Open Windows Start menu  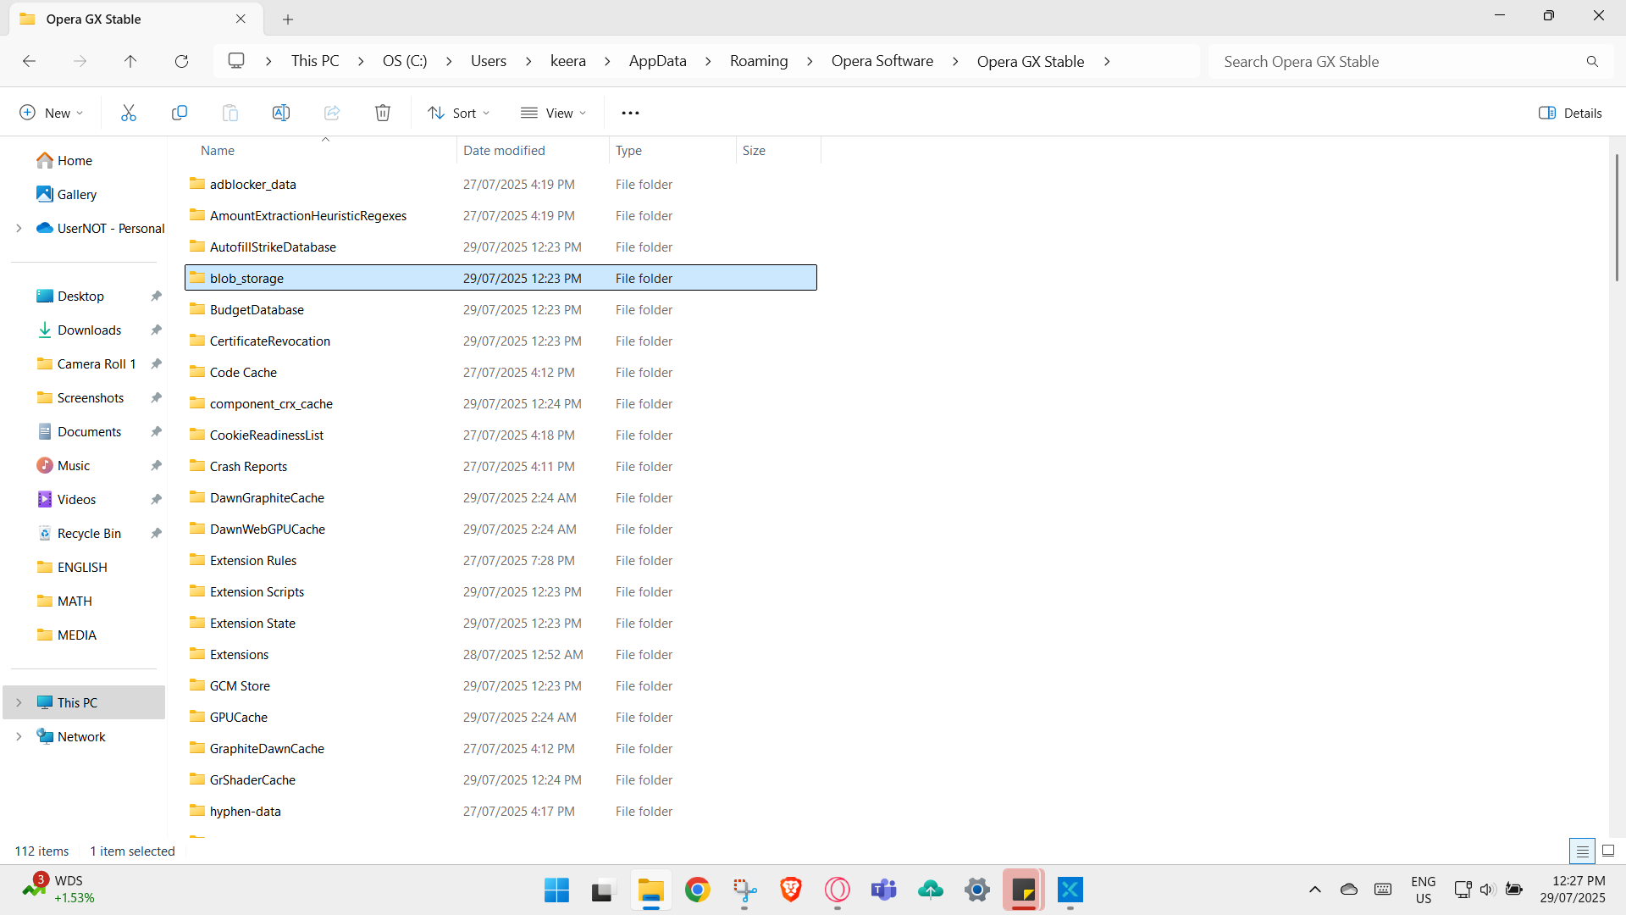click(x=556, y=890)
